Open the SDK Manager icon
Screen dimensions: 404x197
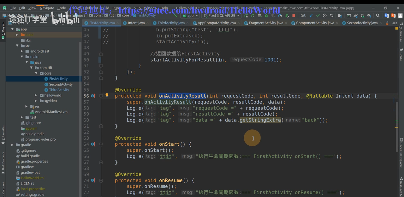click(369, 15)
